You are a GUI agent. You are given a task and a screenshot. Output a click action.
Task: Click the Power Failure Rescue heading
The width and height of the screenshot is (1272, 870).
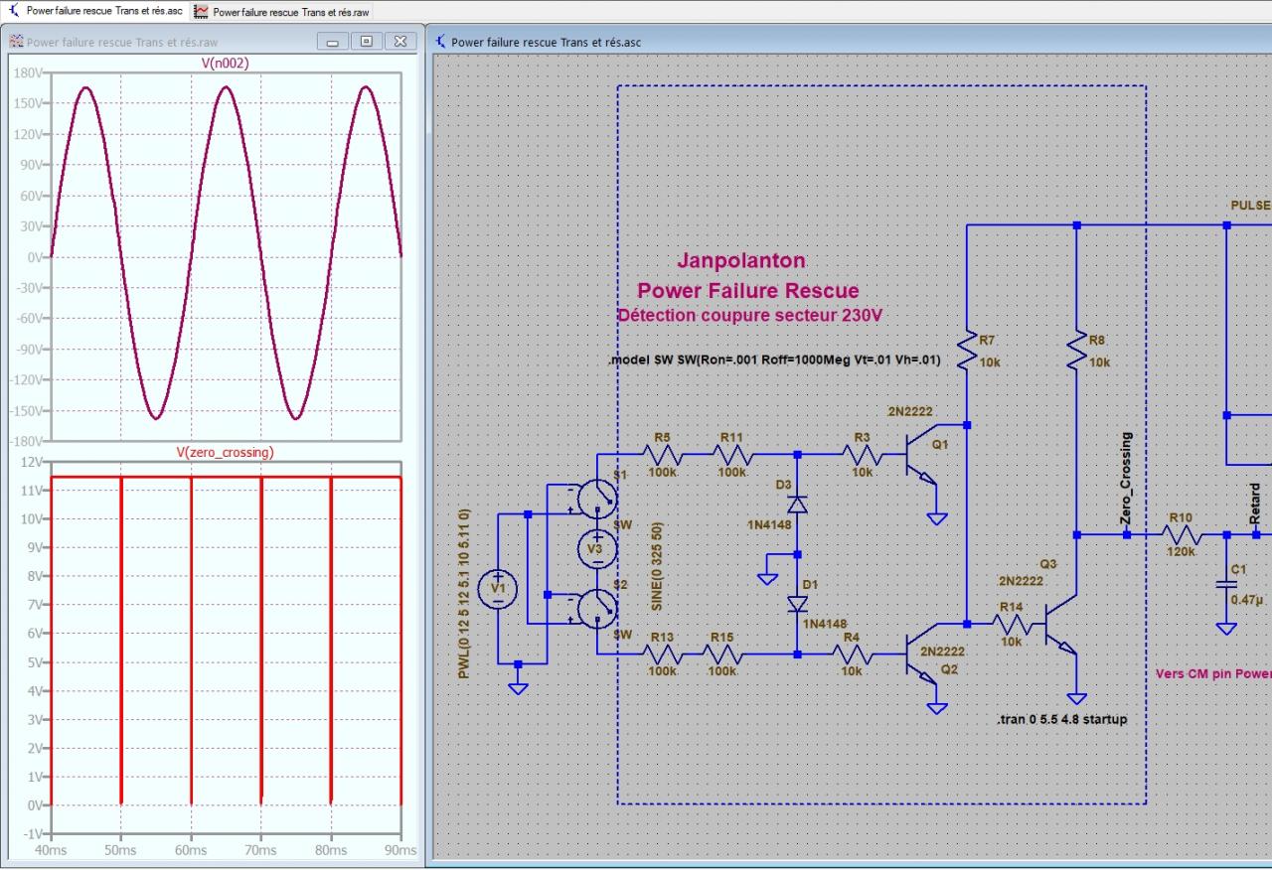click(747, 291)
